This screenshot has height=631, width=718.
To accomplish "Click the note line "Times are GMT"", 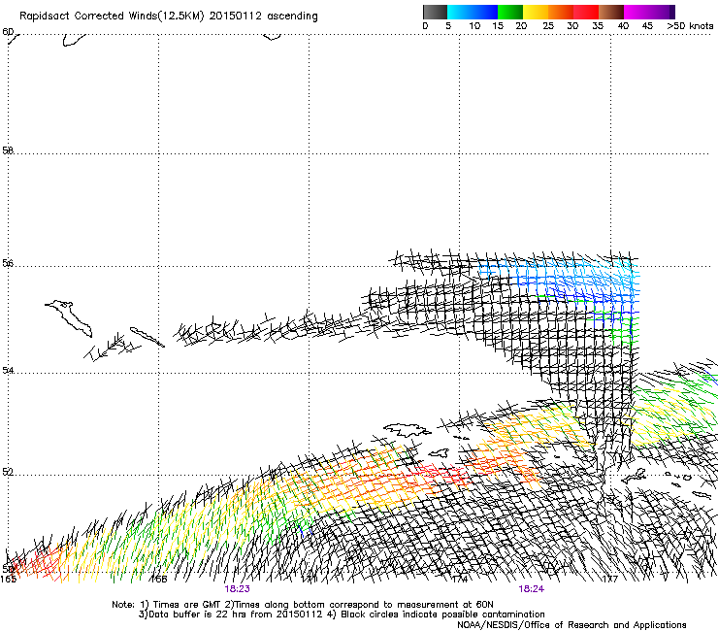I will (188, 605).
